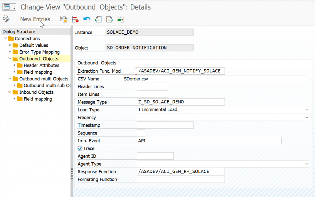Click the SAP session icon in the title bar
The image size is (315, 197).
pos(9,7)
